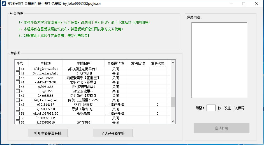Minimize the application window
Viewport: 264px width, 145px height.
pos(231,4)
